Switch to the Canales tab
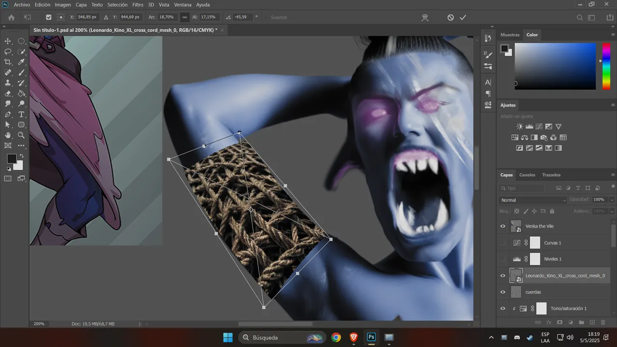The image size is (617, 347). pos(527,175)
